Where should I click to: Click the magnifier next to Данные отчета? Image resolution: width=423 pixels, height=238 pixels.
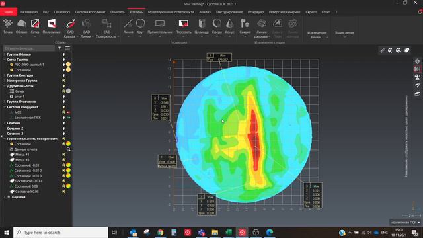click(x=69, y=149)
